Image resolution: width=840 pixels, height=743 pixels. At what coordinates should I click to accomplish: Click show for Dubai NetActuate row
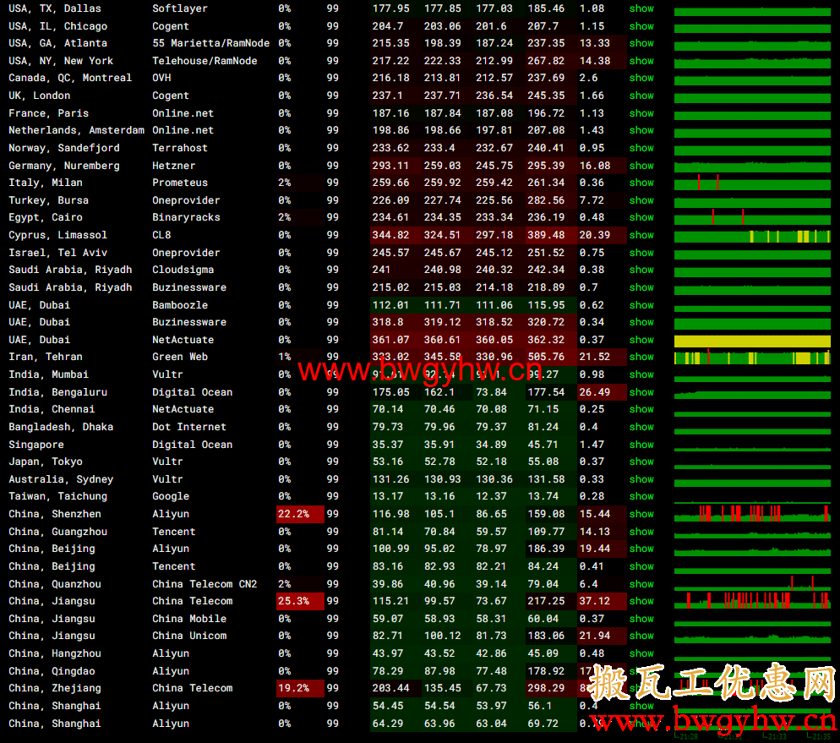[641, 340]
